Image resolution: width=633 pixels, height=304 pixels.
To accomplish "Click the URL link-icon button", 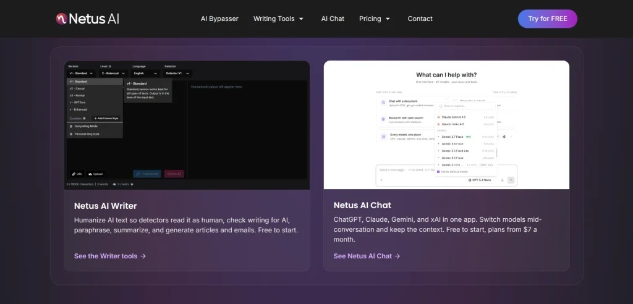I will pos(77,174).
